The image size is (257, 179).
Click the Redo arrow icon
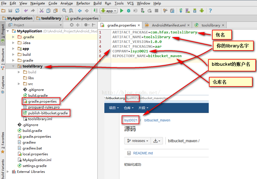(x=33, y=11)
